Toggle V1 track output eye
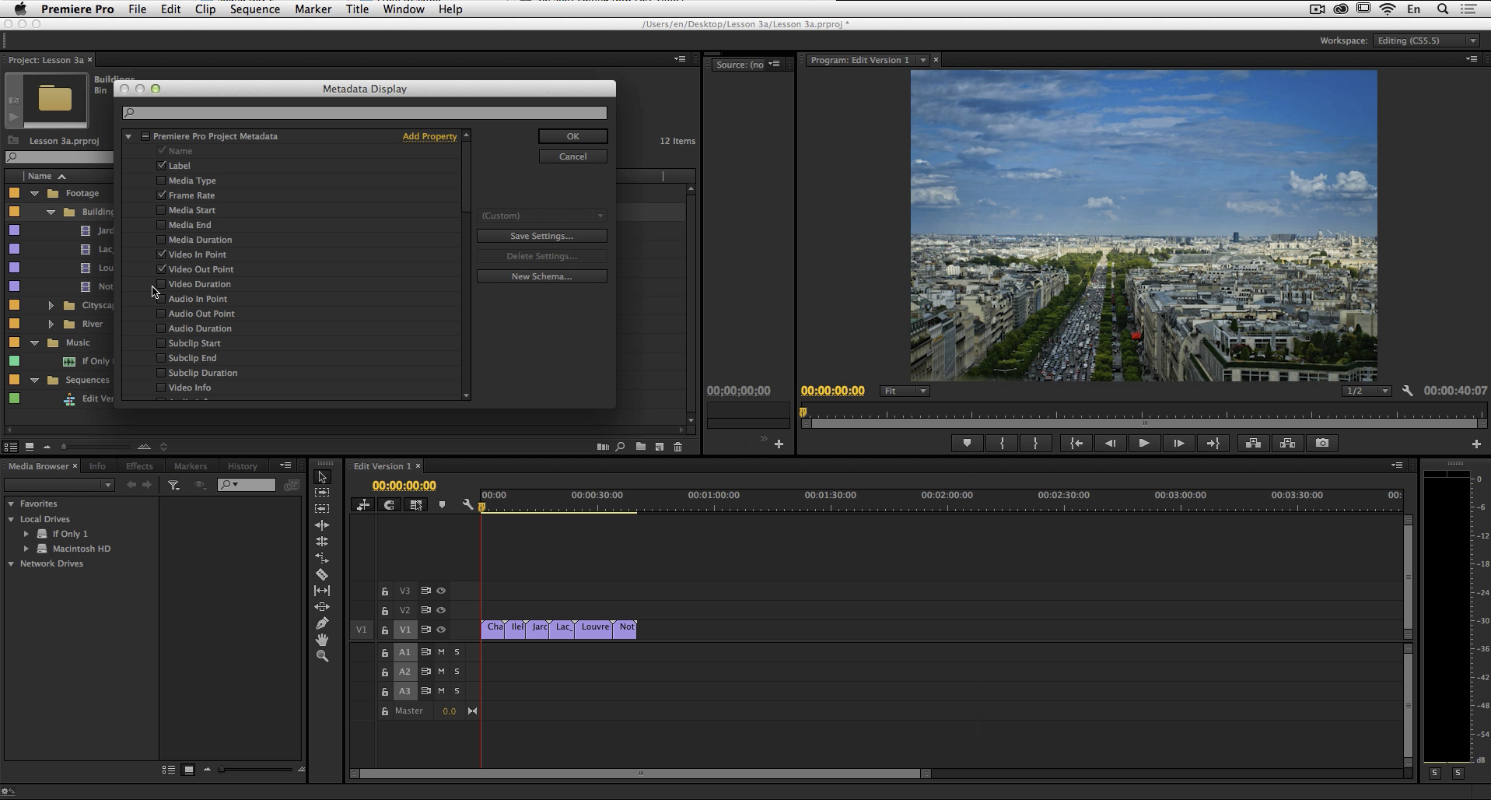Screen dimensions: 1491x800 441,630
